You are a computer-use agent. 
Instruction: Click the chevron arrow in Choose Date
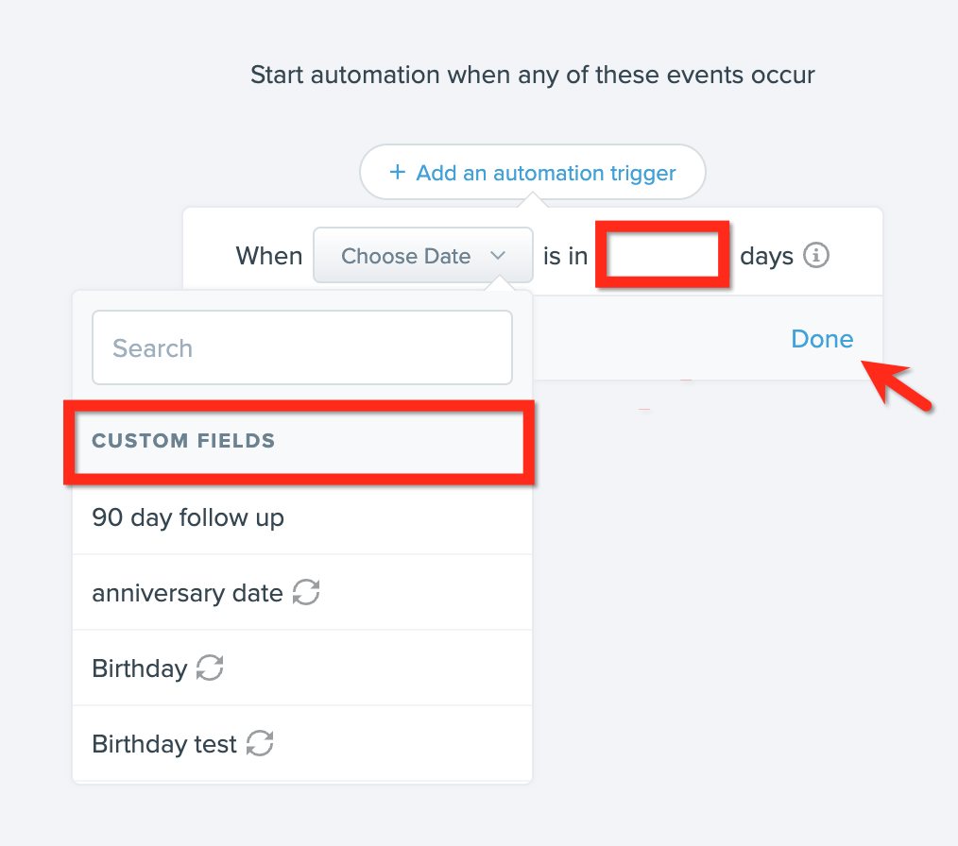[x=498, y=256]
